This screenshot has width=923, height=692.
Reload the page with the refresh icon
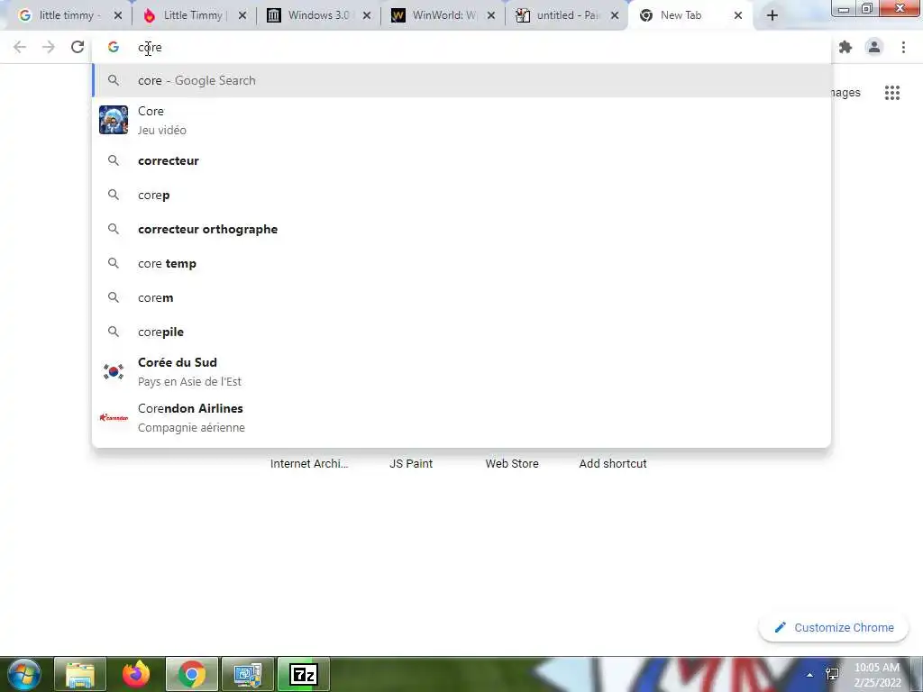pos(78,47)
